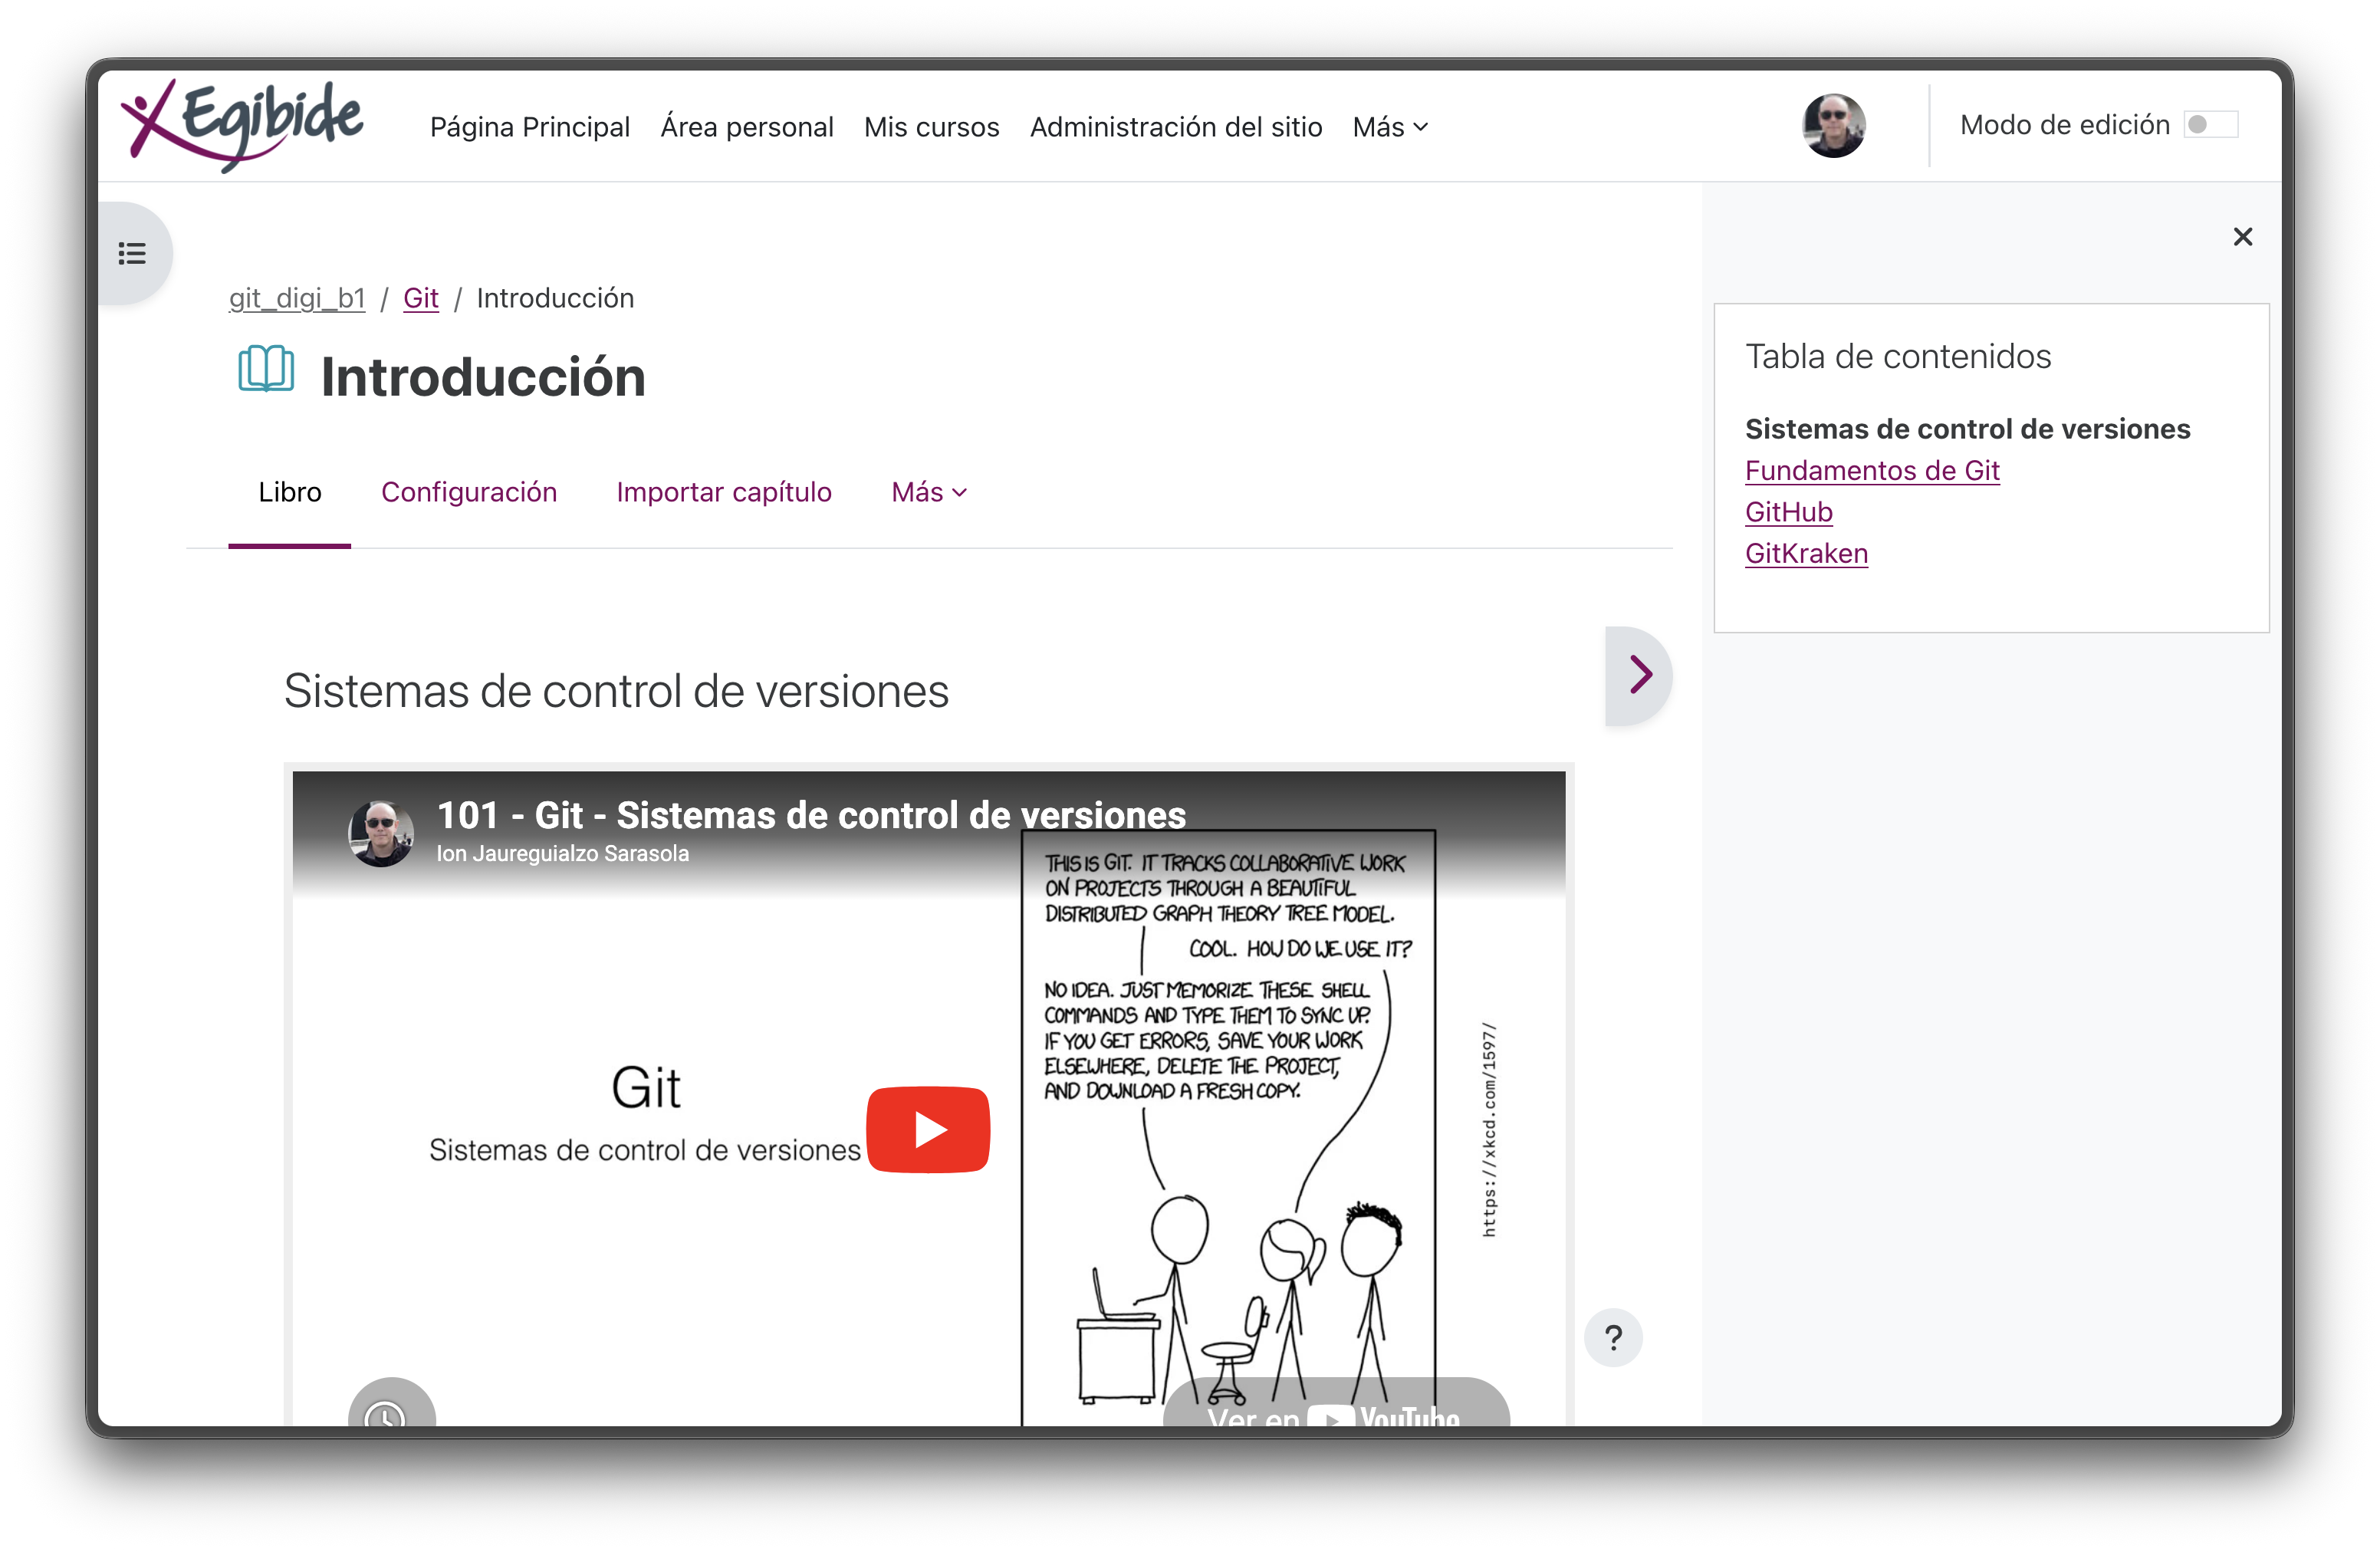
Task: Click the video title 101 - Git
Action: click(811, 814)
